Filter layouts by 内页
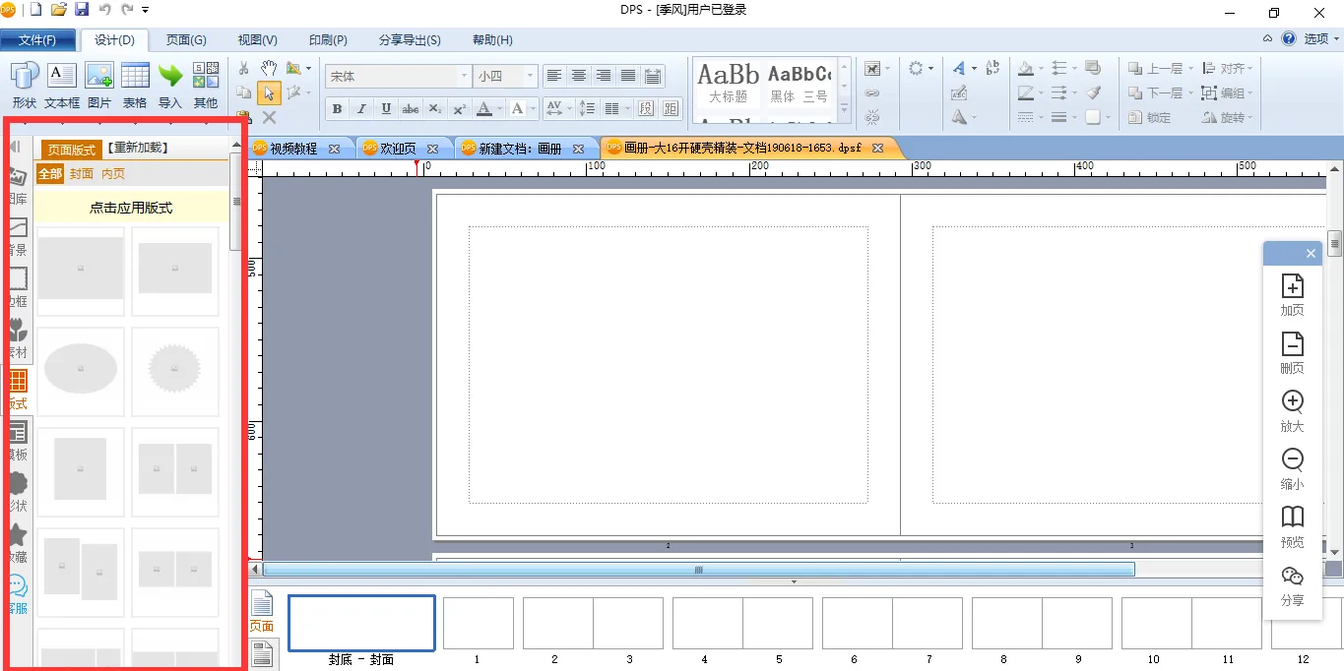Screen dimensions: 1344x671 pyautogui.click(x=113, y=173)
